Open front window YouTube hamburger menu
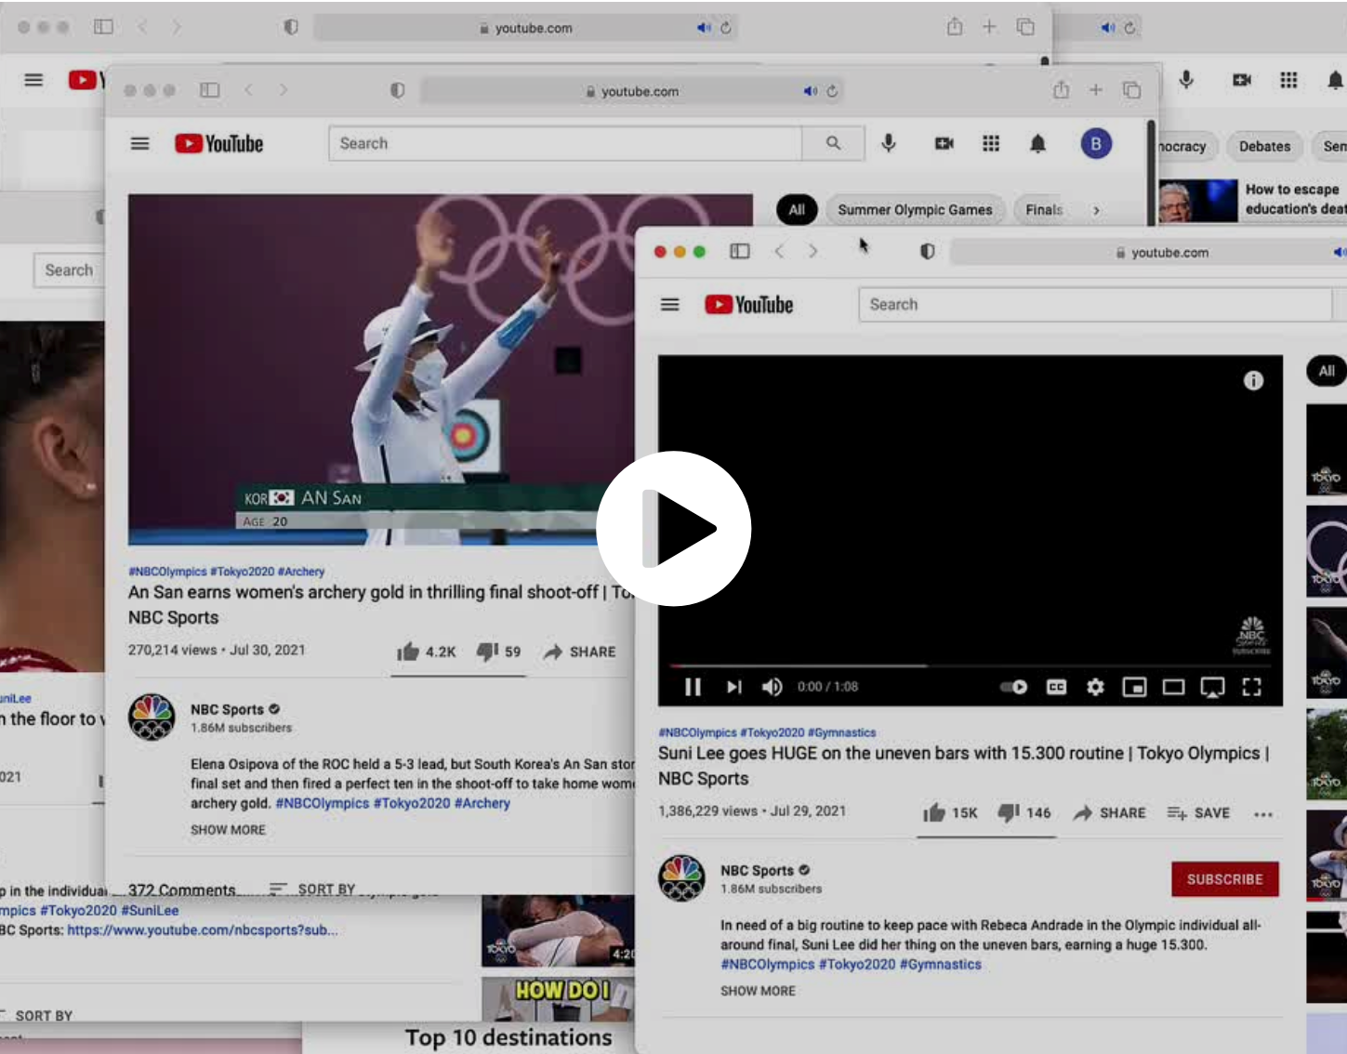This screenshot has height=1054, width=1347. point(669,305)
